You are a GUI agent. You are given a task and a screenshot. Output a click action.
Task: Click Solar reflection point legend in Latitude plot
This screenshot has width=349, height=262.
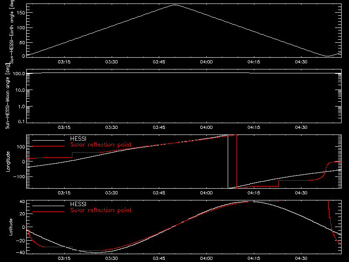click(101, 210)
